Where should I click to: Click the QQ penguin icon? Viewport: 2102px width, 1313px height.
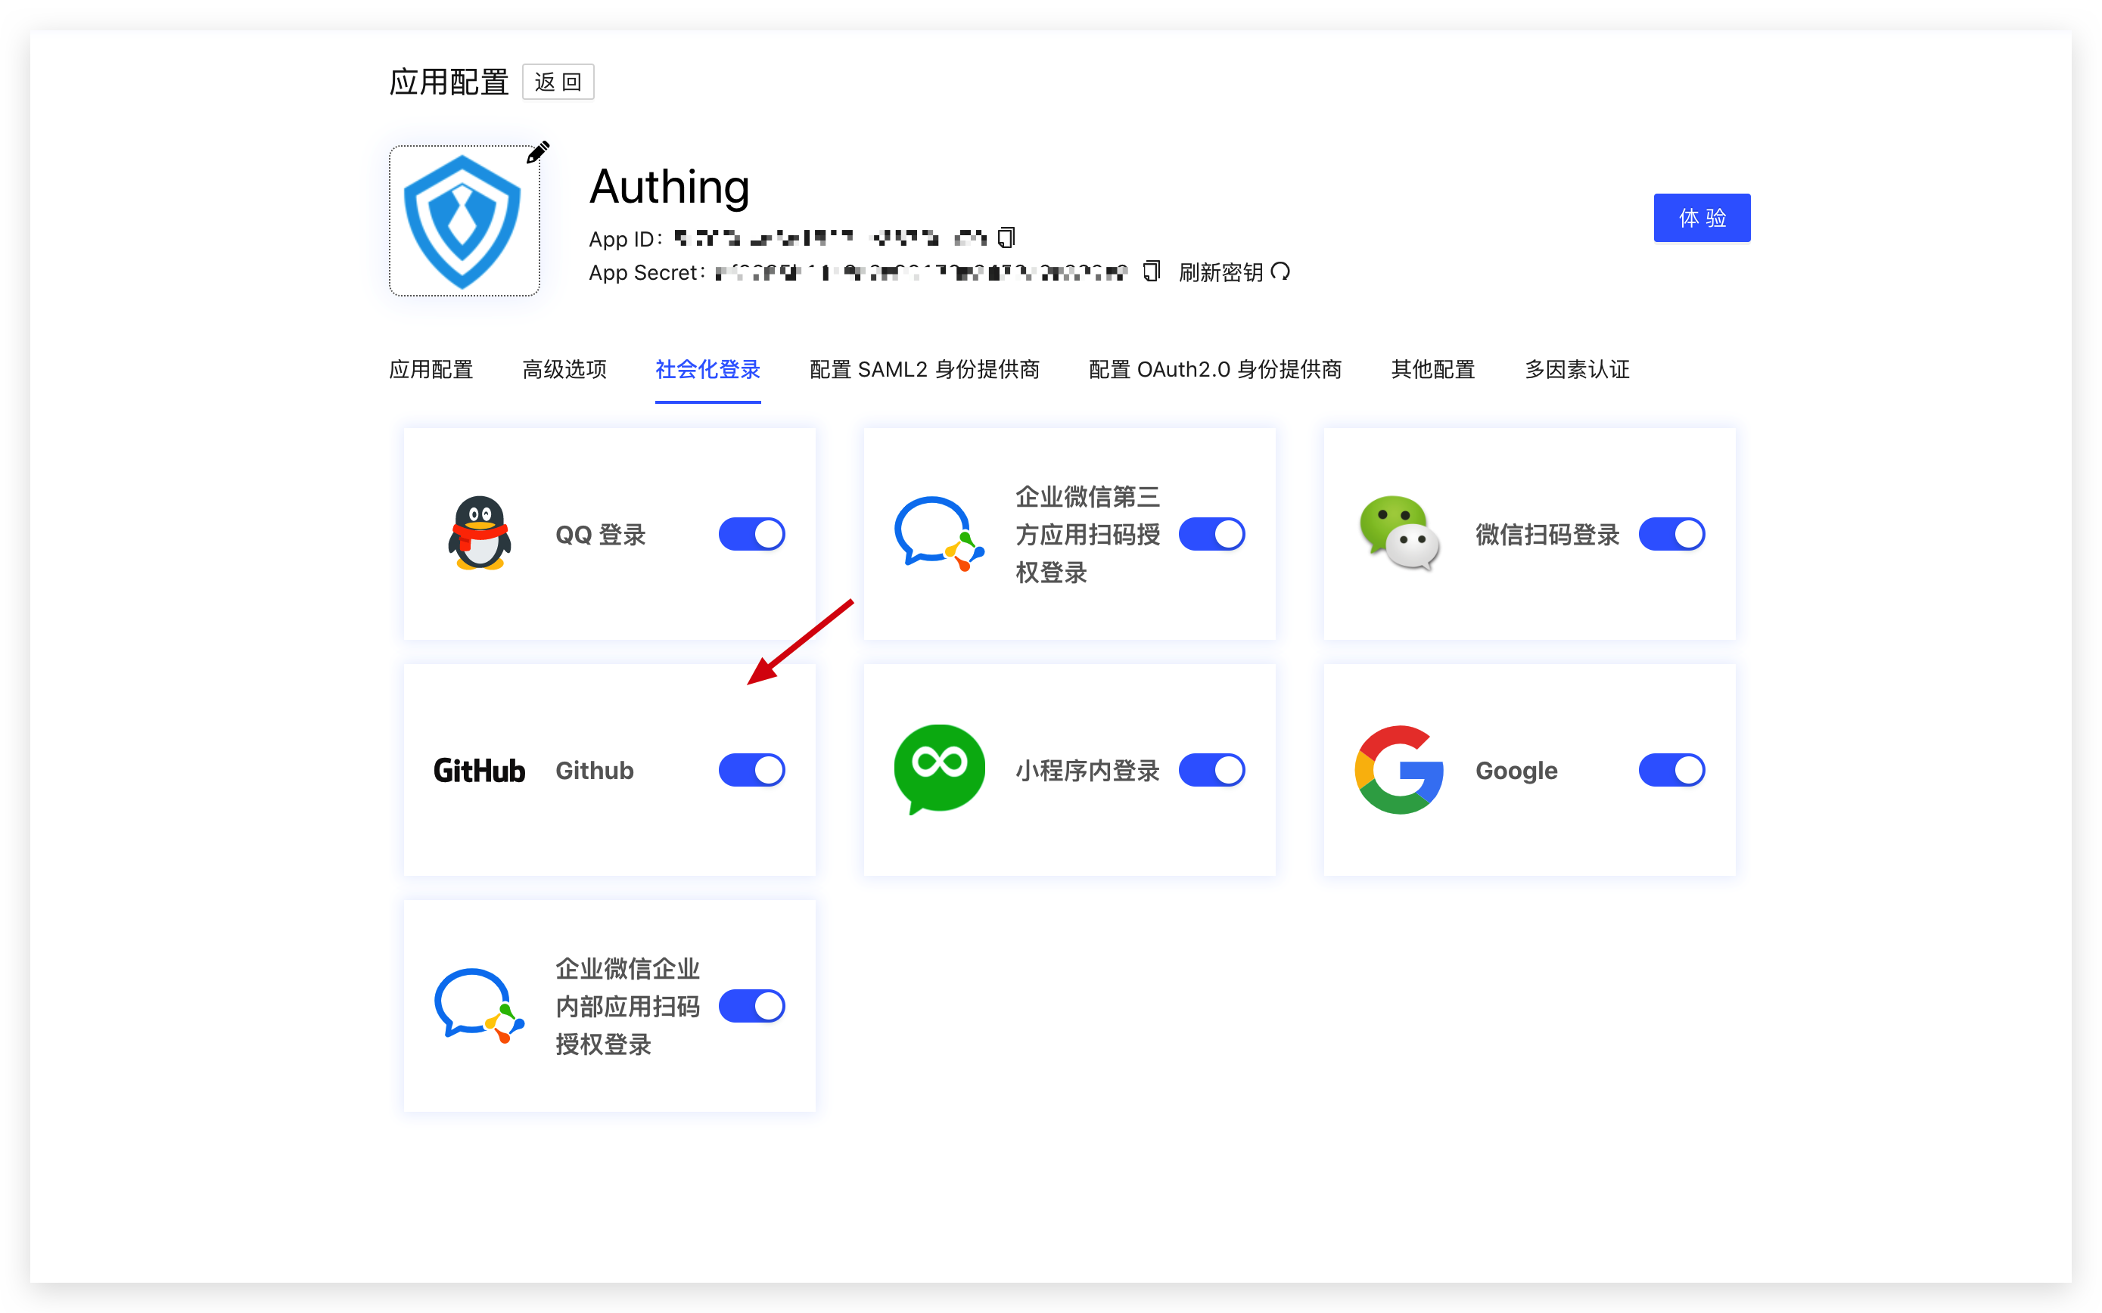pyautogui.click(x=480, y=533)
